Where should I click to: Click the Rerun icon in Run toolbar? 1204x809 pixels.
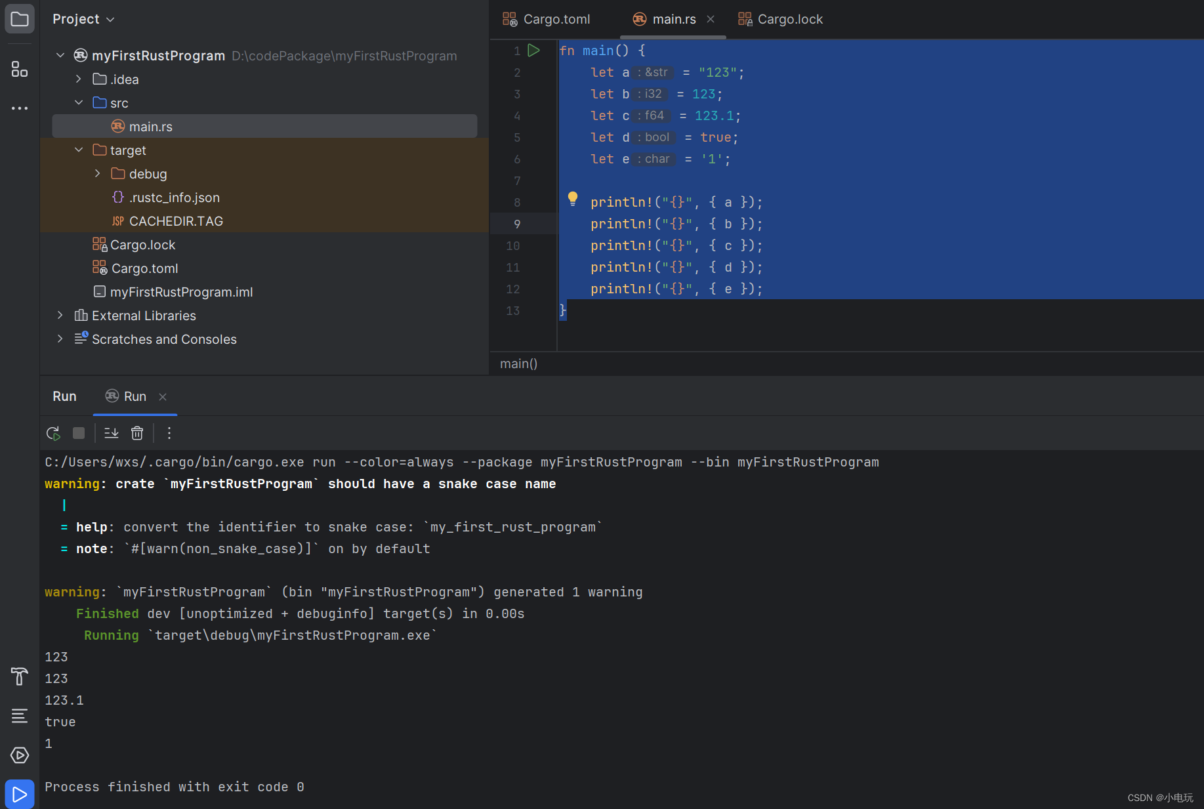click(53, 433)
